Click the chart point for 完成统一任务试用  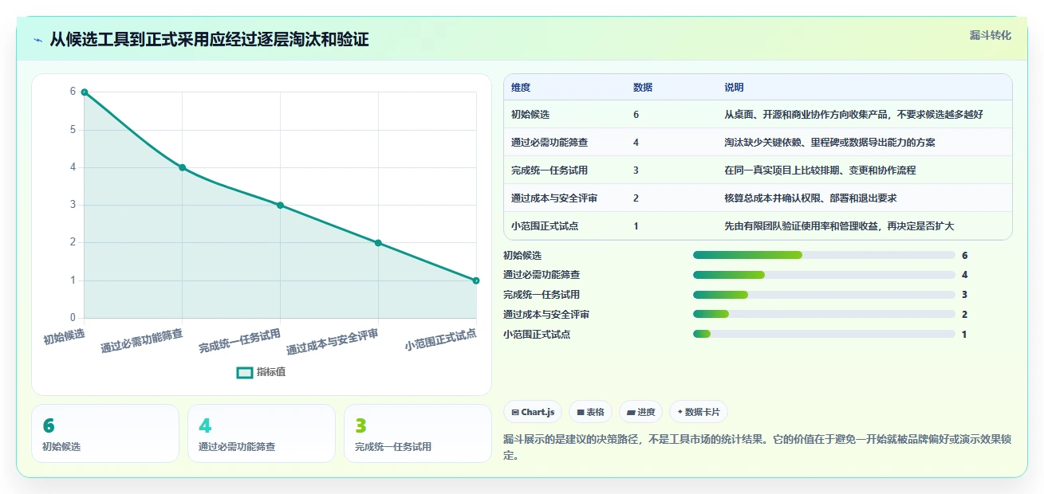coord(280,205)
